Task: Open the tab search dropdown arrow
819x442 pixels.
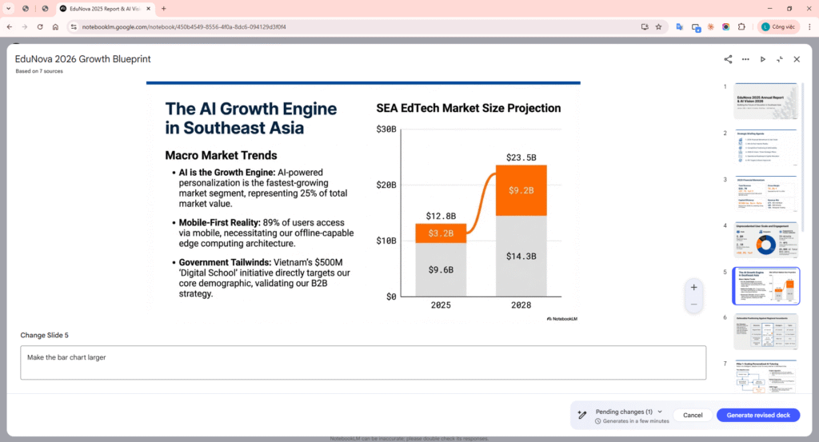Action: 8,9
